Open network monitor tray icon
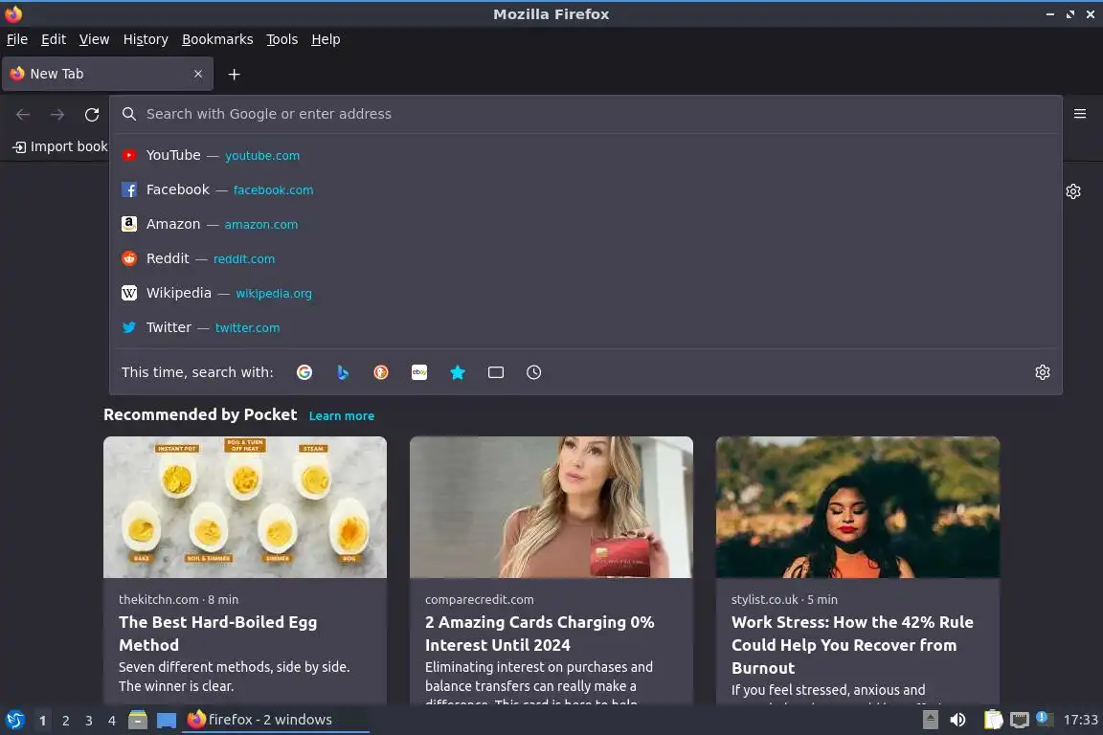The height and width of the screenshot is (735, 1103). point(1020,720)
